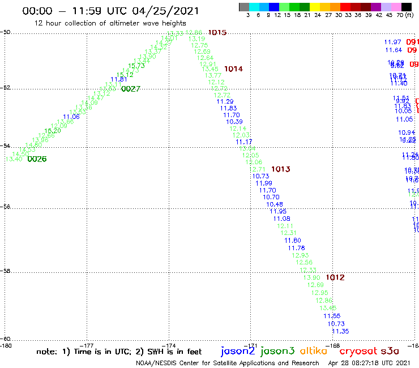Click the 1014 time marker
Image resolution: width=419 pixels, height=368 pixels.
point(233,69)
